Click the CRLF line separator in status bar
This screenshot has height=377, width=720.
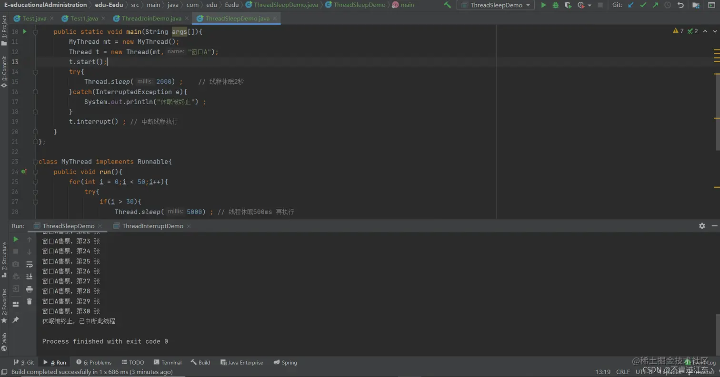click(x=623, y=372)
